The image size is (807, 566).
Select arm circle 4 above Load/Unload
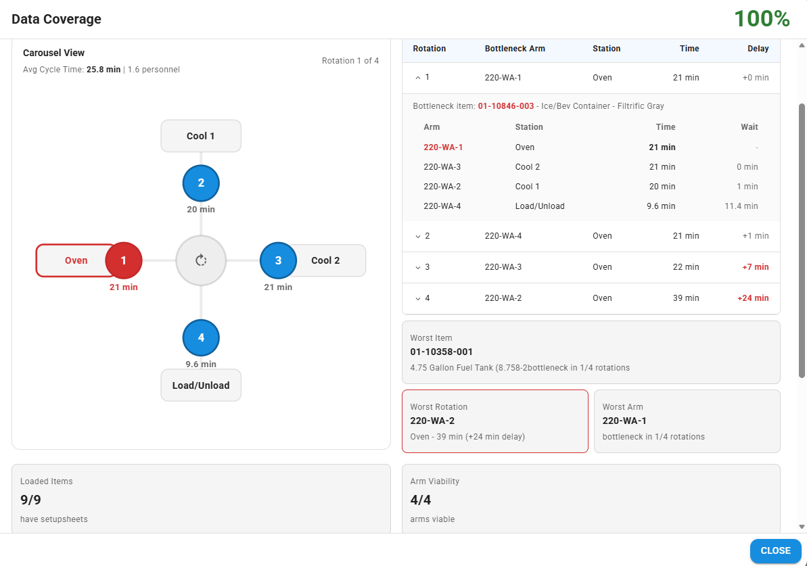pos(201,337)
